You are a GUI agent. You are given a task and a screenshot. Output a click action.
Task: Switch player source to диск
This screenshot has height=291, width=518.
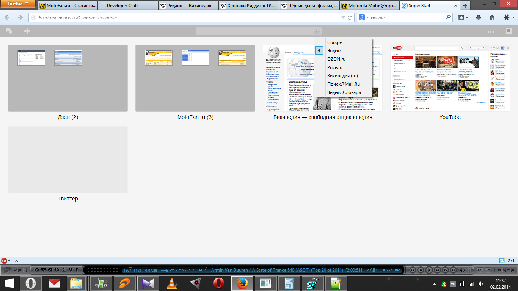pos(192,270)
